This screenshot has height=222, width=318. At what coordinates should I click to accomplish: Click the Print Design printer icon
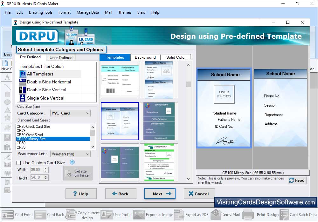[248, 215]
